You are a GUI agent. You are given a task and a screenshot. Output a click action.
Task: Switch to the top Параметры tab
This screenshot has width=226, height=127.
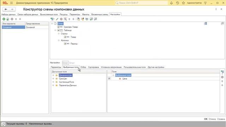point(75,14)
